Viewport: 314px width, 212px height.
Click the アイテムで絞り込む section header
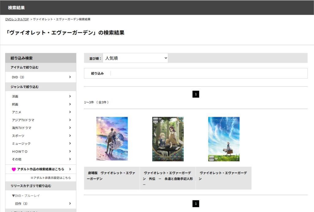coord(41,67)
